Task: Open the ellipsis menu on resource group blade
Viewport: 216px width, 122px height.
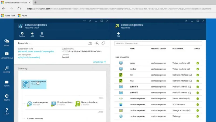Action: (x=85, y=21)
